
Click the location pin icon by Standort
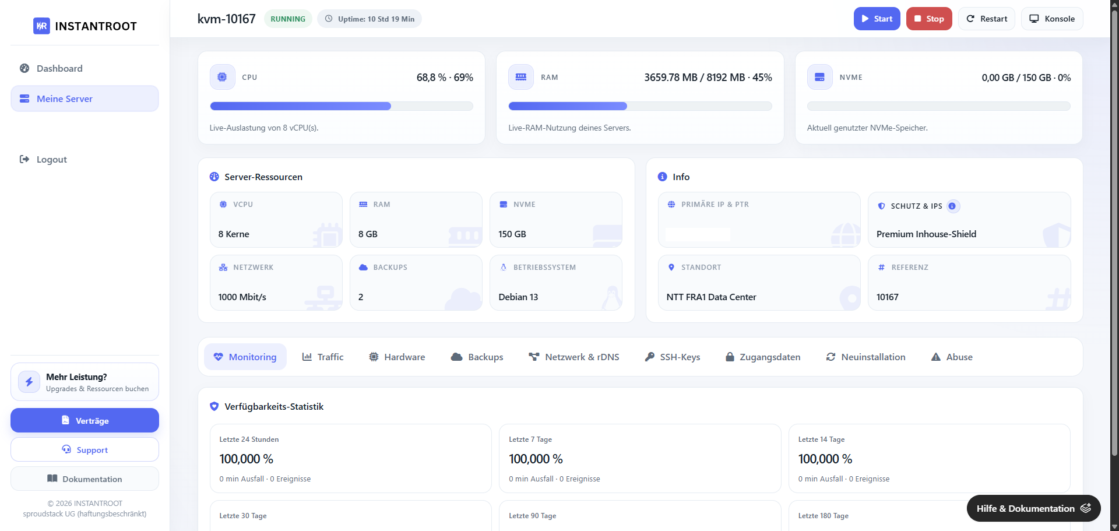[x=671, y=268]
